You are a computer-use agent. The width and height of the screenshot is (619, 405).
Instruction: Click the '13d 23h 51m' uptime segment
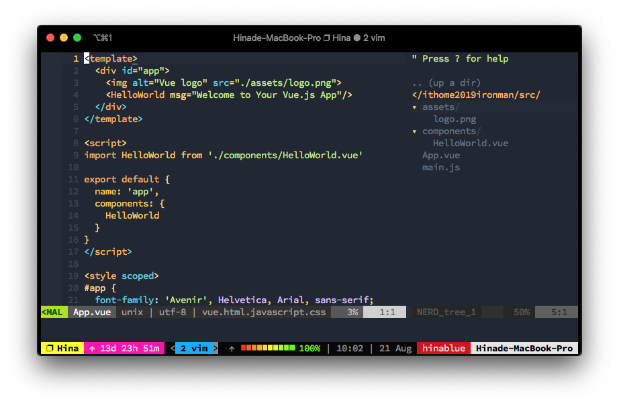130,348
